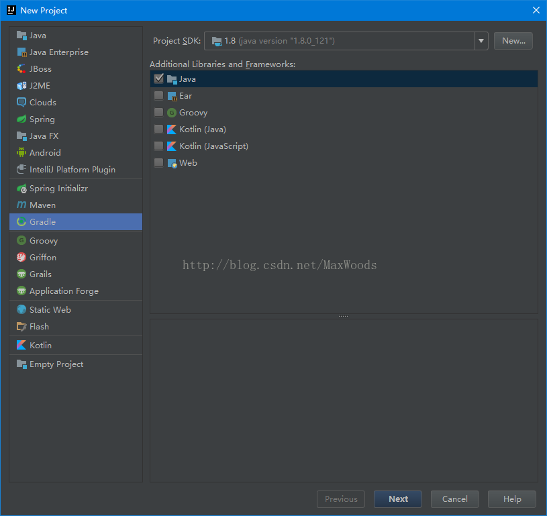Open Help button
The image size is (547, 516).
coord(512,499)
